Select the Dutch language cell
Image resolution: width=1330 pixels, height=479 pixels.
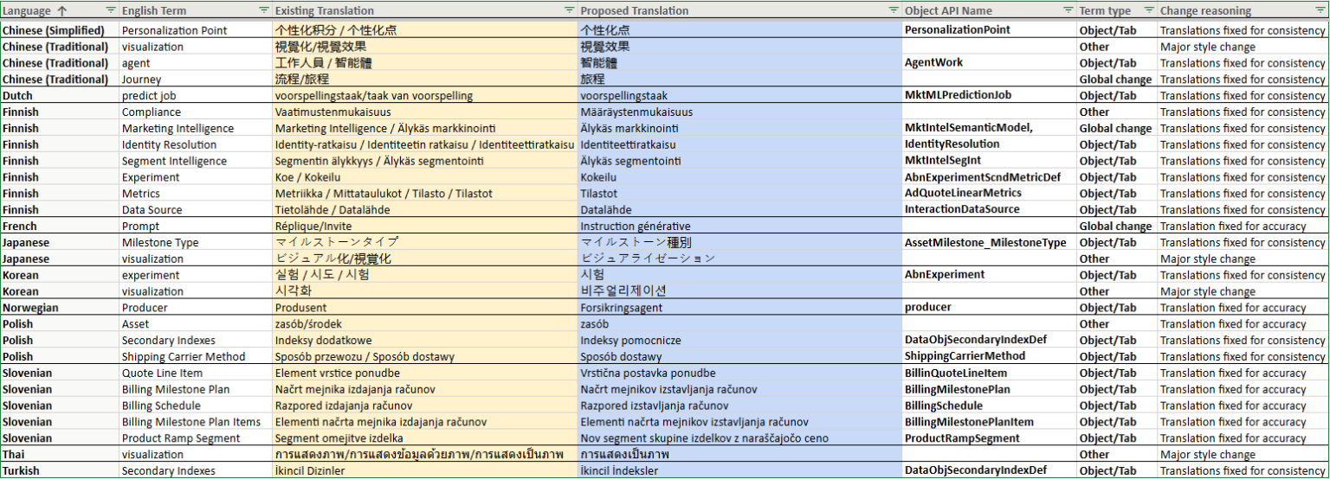(x=60, y=96)
